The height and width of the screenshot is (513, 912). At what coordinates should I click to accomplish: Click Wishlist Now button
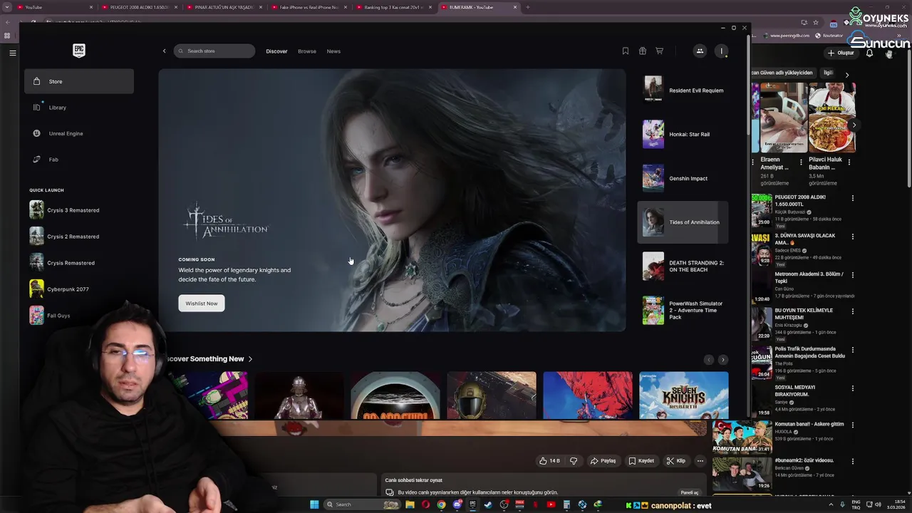coord(202,304)
